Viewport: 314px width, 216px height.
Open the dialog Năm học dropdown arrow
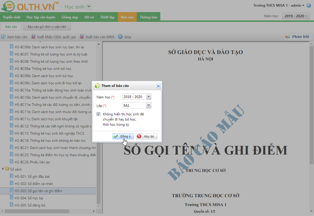[148, 97]
